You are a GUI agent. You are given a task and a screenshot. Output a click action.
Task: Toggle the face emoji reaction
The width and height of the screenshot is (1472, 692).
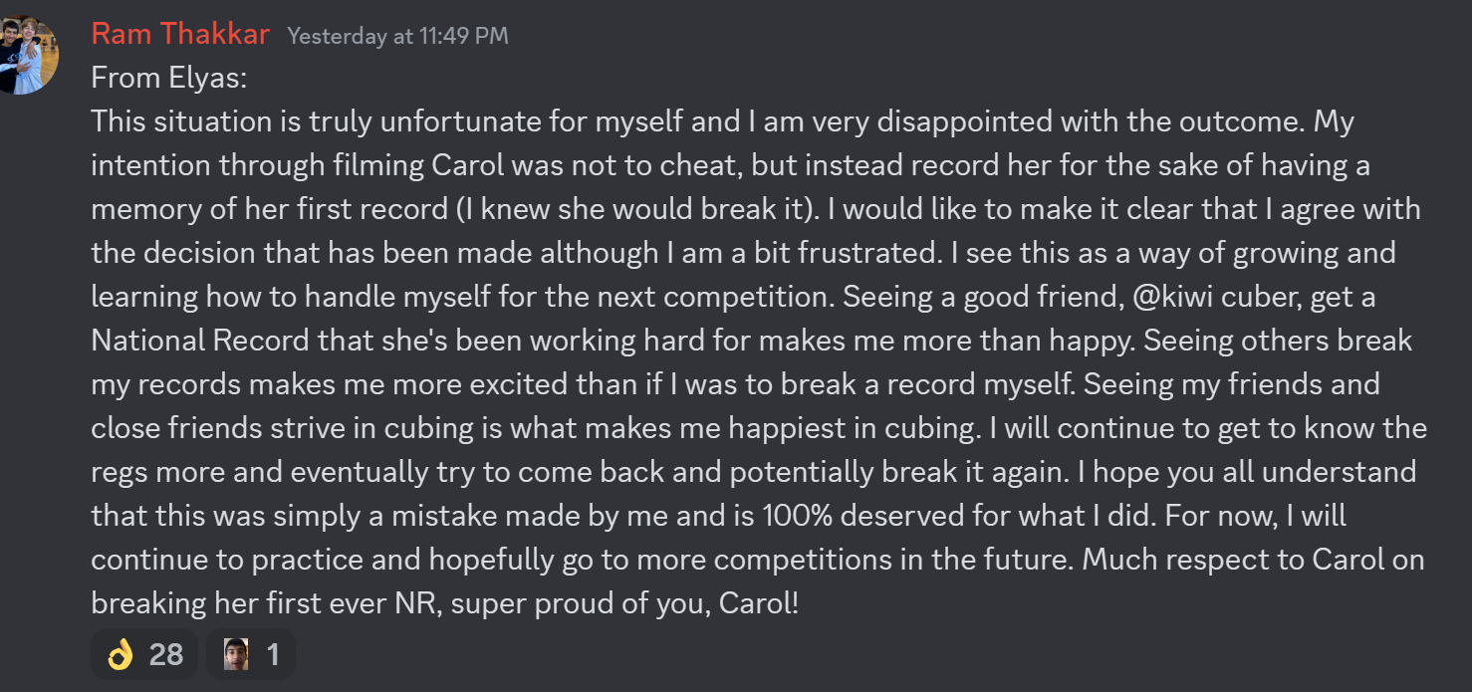(x=251, y=654)
